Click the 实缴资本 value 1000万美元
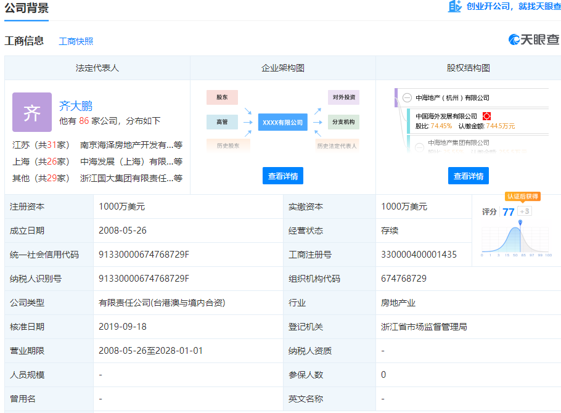This screenshot has height=413, width=561. coord(404,206)
